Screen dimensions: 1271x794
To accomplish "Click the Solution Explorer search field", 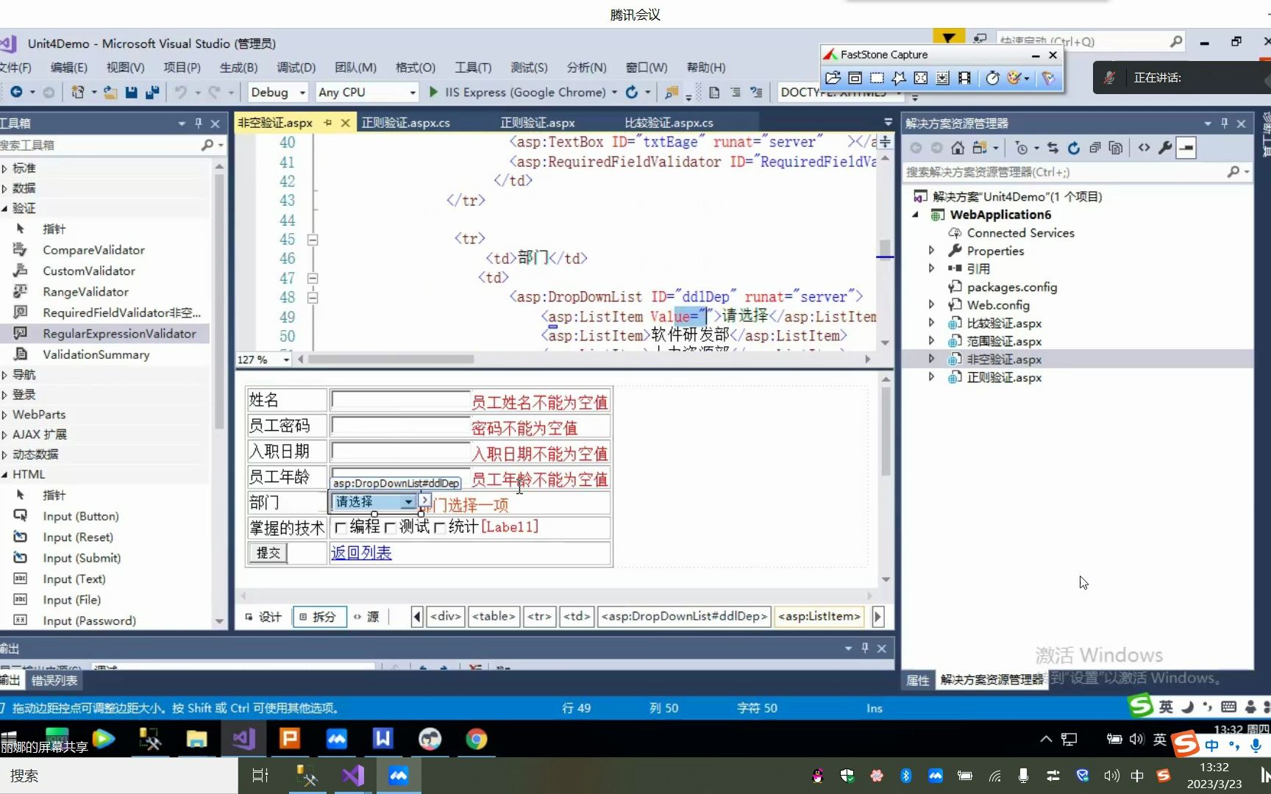I will (1067, 172).
